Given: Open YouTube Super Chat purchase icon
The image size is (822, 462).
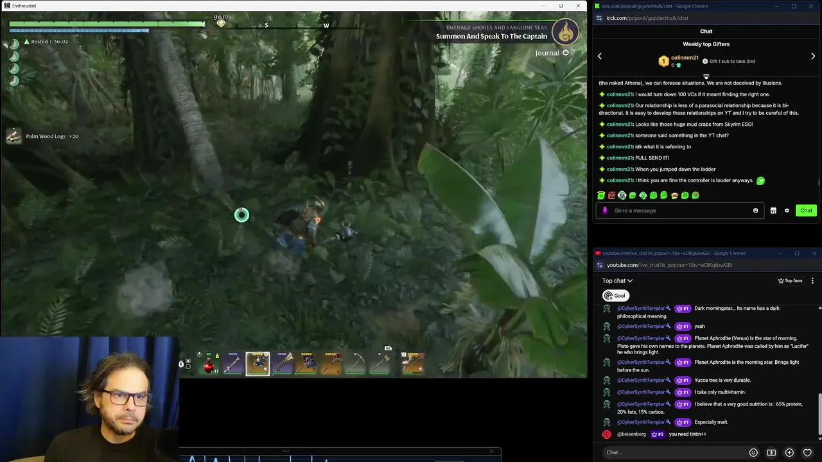Looking at the screenshot, I should click(771, 452).
